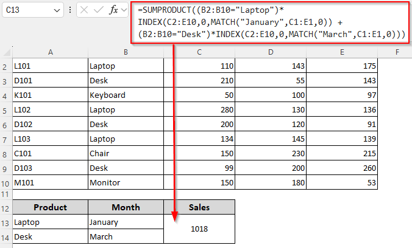
Task: Select the entire sheet with the corner button
Action: (x=6, y=52)
